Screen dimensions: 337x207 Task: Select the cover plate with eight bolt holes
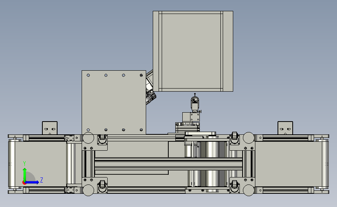tap(114, 103)
